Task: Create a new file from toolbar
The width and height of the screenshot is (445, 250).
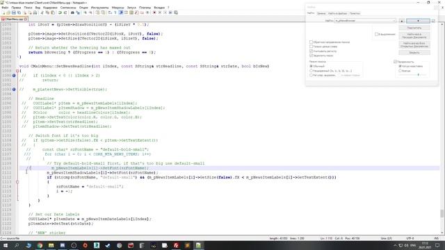Action: (x=3, y=12)
